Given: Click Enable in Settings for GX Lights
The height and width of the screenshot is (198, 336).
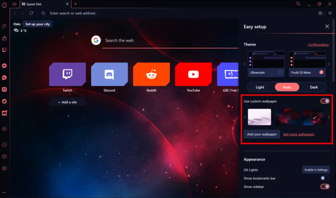Looking at the screenshot, I should point(316,170).
